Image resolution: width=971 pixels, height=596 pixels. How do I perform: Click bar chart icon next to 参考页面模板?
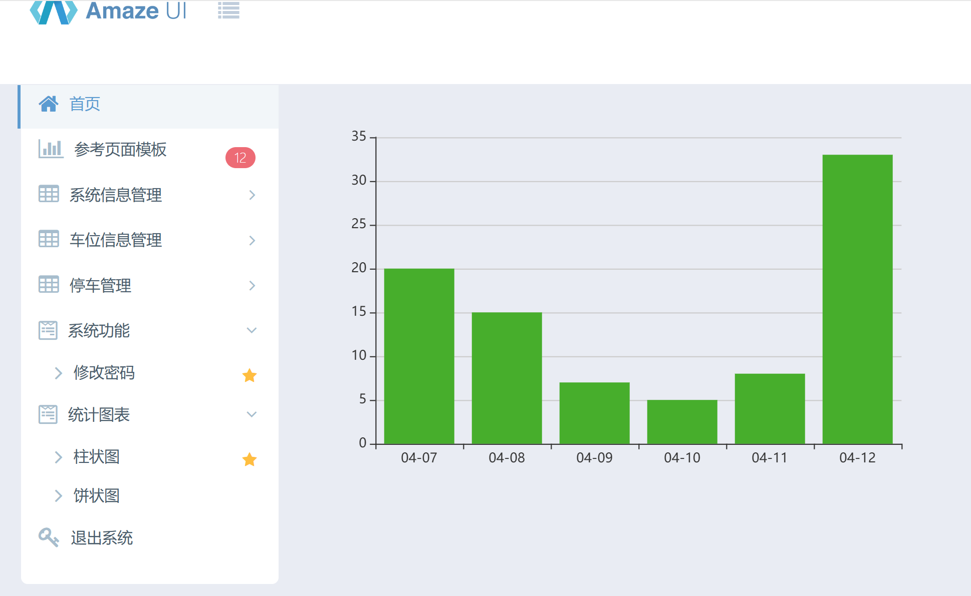(51, 149)
